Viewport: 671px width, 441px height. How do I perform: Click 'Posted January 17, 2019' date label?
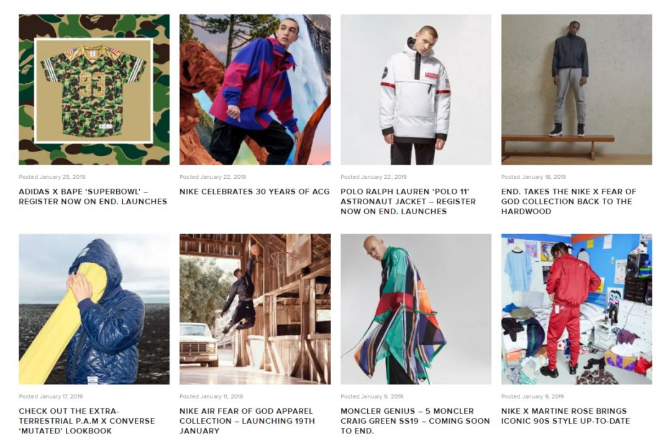pyautogui.click(x=51, y=396)
